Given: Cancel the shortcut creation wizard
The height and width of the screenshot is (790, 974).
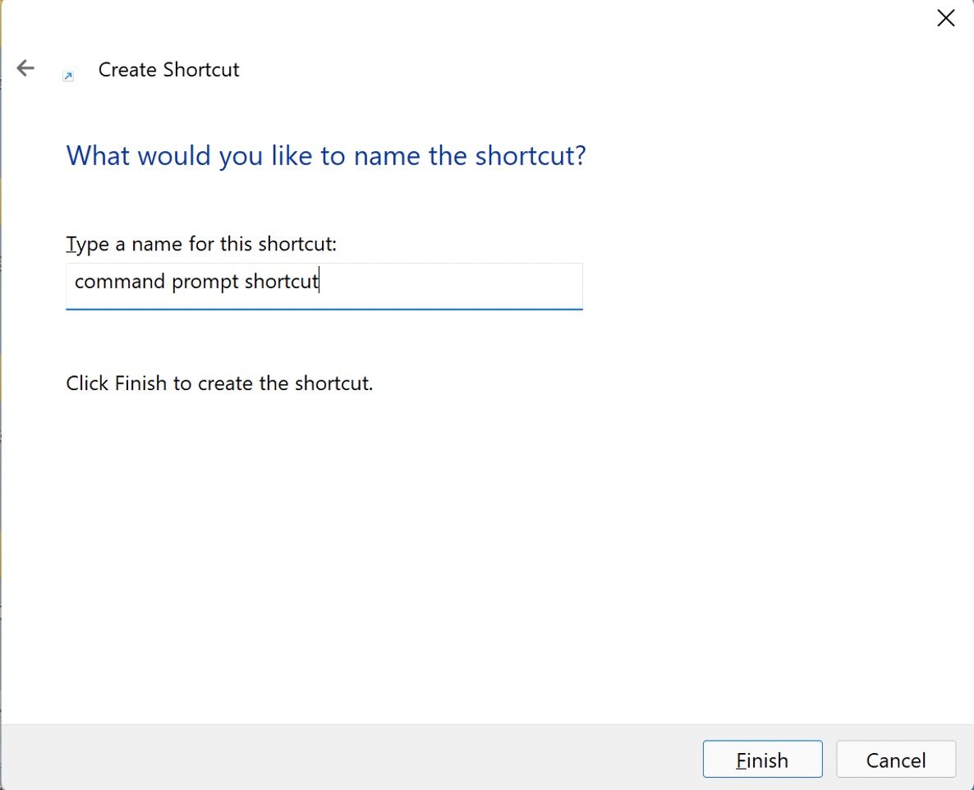Looking at the screenshot, I should click(895, 759).
